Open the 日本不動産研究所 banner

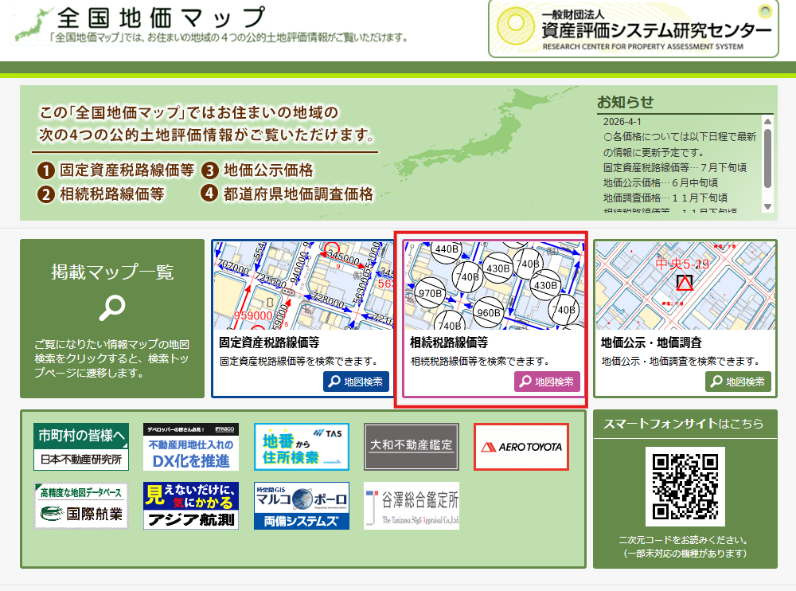coord(81,446)
